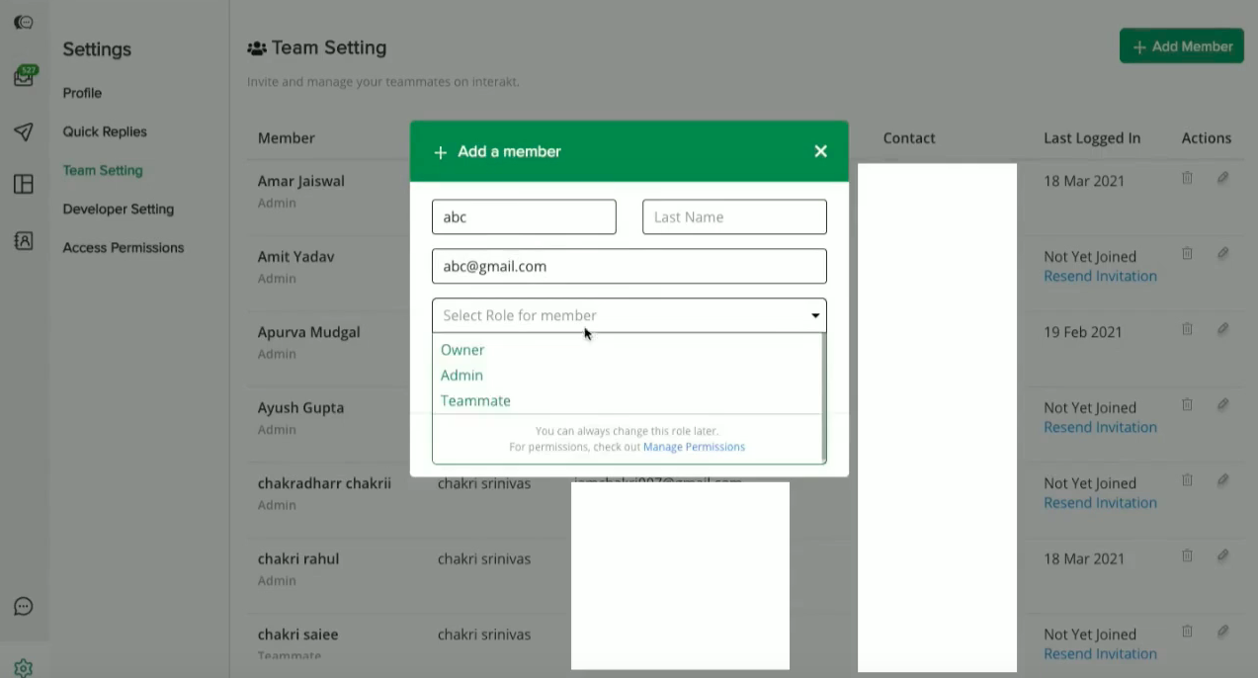Click the Interakt logo at top left
The height and width of the screenshot is (678, 1258).
(24, 20)
